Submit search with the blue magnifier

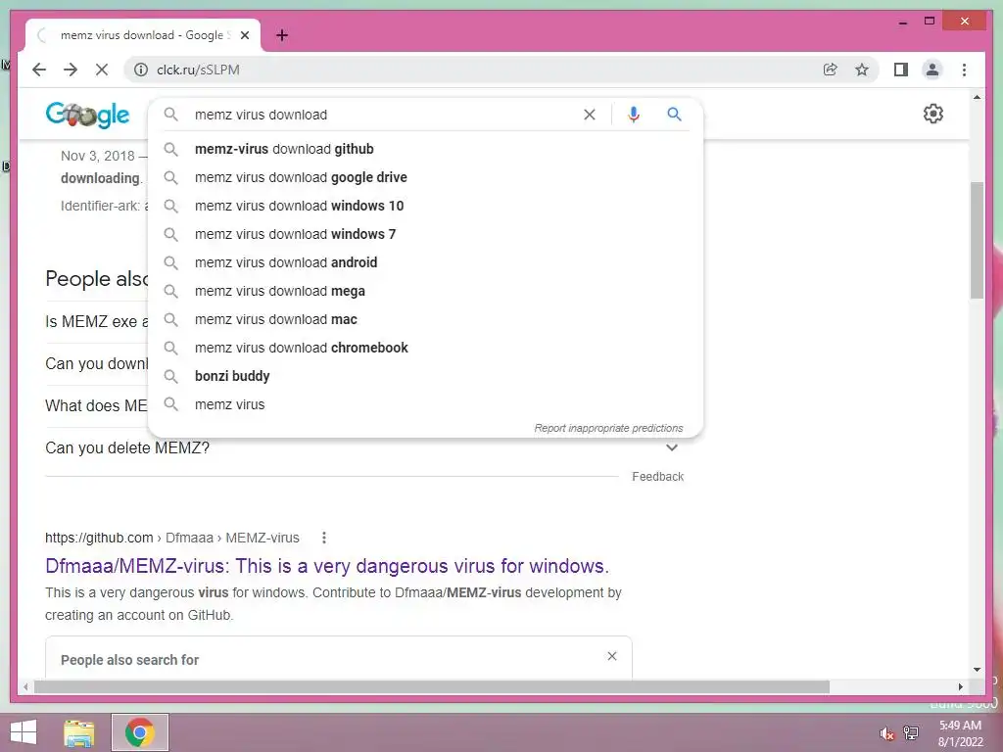click(674, 115)
